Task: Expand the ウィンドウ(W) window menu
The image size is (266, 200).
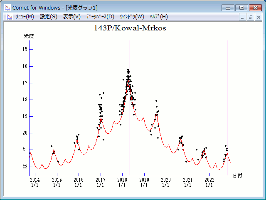Action: [x=132, y=17]
